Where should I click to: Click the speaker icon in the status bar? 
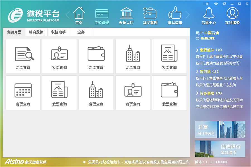pyautogui.click(x=84, y=162)
